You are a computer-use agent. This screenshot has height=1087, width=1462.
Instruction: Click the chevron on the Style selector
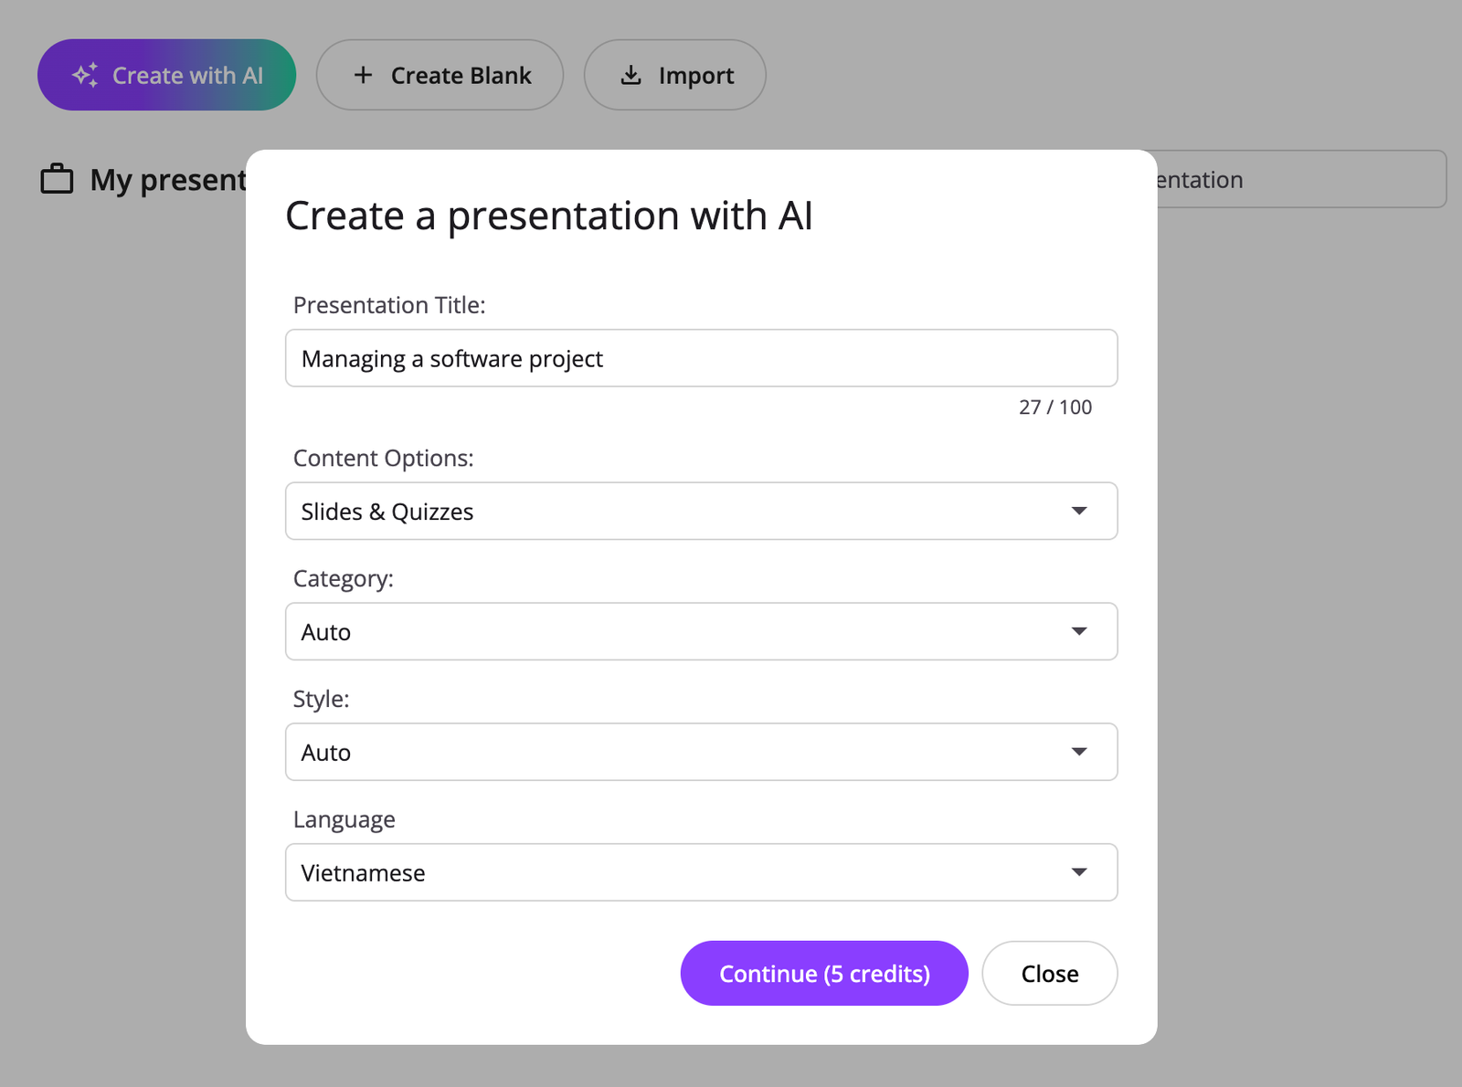click(x=1080, y=752)
